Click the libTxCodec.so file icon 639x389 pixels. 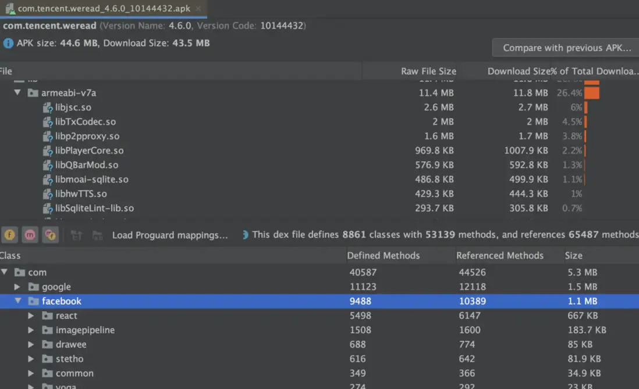48,122
